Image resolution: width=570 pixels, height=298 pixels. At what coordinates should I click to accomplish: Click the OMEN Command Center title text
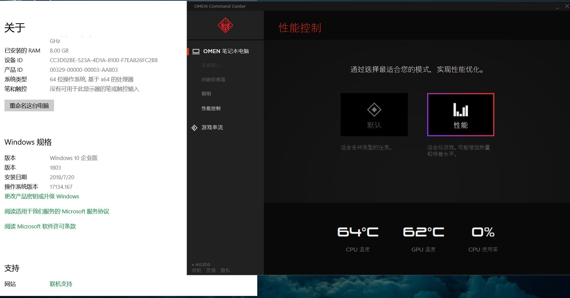[220, 6]
